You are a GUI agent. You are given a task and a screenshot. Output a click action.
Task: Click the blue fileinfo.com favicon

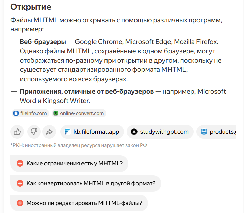pyautogui.click(x=16, y=113)
